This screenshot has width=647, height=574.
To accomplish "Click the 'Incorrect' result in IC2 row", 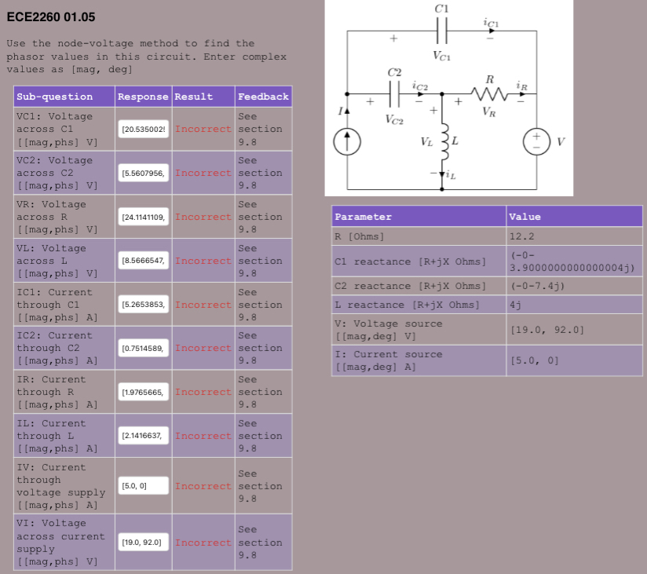I will pyautogui.click(x=203, y=349).
